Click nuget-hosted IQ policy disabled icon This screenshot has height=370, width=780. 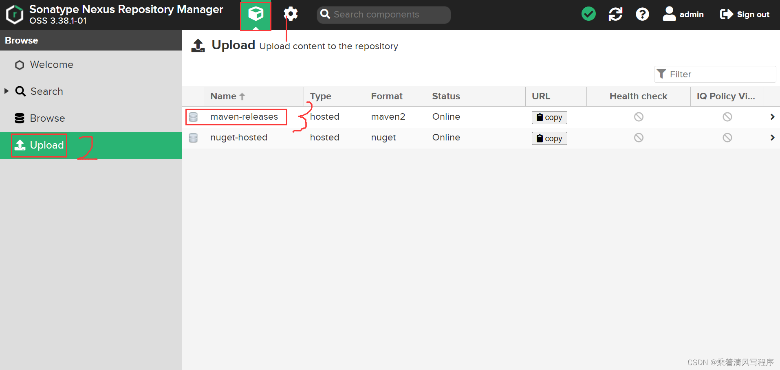727,138
